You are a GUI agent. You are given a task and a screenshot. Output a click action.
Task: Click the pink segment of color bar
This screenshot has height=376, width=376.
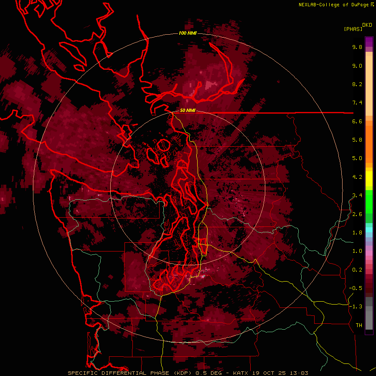click(369, 253)
